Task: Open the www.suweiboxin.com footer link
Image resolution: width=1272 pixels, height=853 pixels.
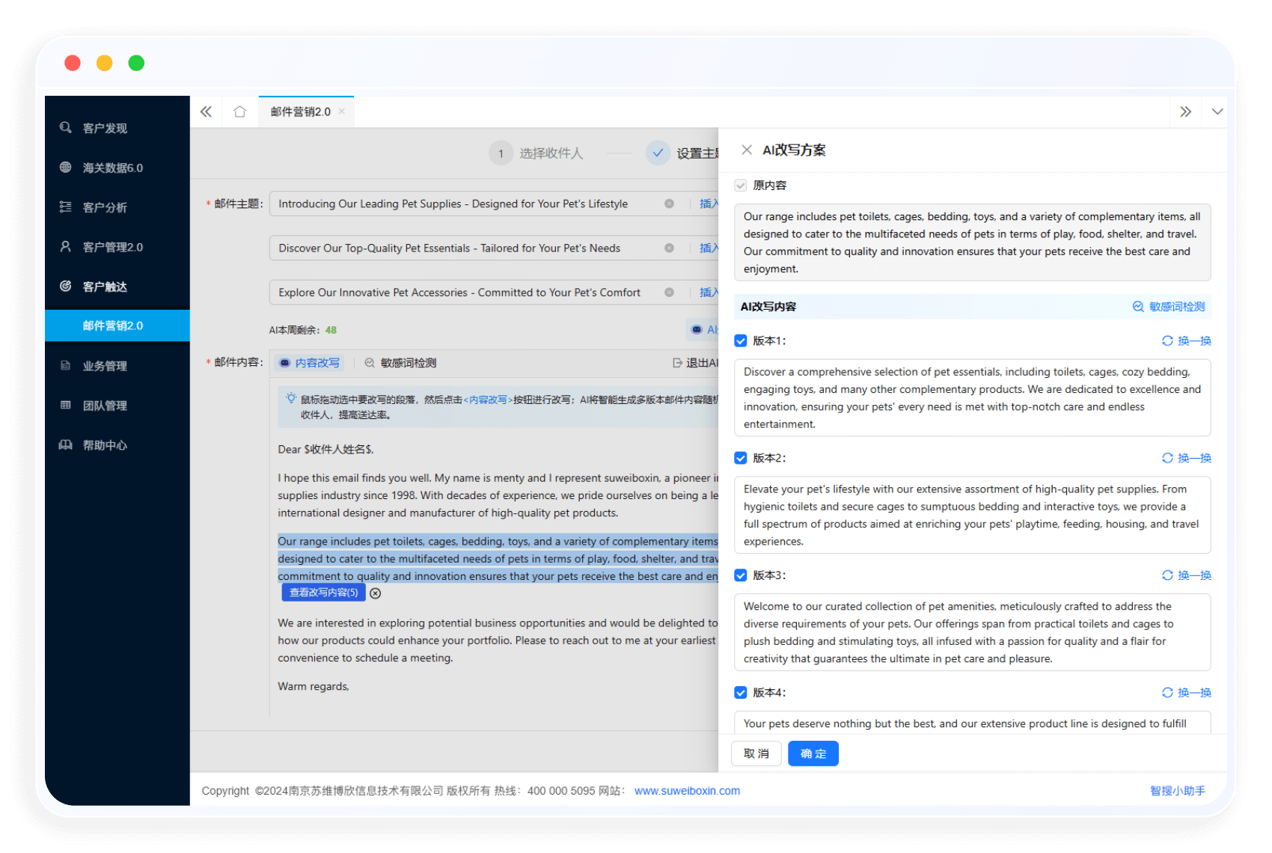Action: (x=687, y=791)
